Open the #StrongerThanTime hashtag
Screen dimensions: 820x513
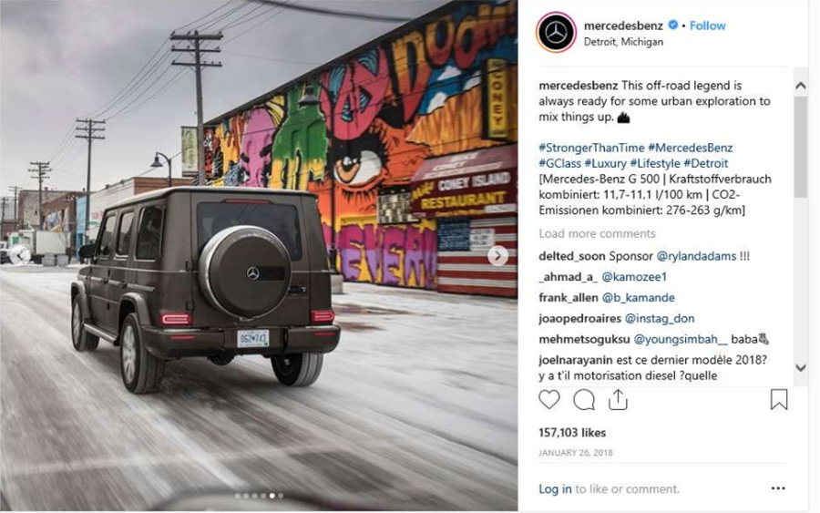pos(591,148)
